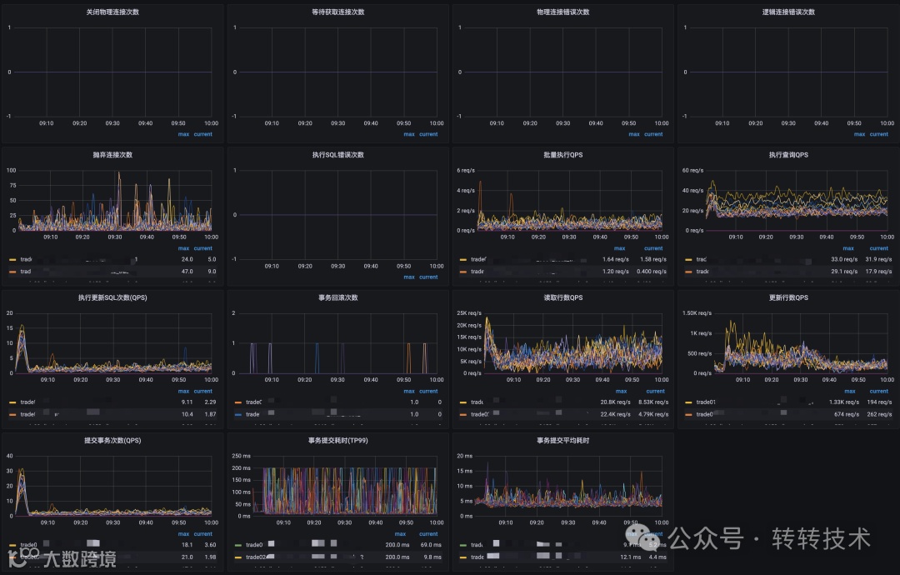Click the 9.8 ms current value
The width and height of the screenshot is (900, 575).
point(432,557)
